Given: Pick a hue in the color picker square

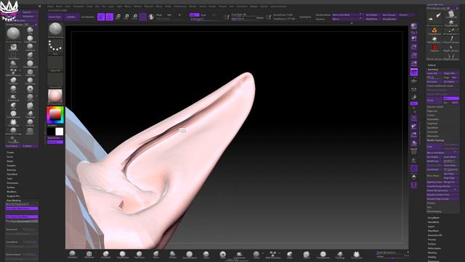Looking at the screenshot, I should click(55, 115).
